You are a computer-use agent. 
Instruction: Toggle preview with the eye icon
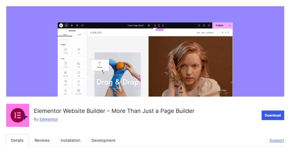(x=209, y=25)
